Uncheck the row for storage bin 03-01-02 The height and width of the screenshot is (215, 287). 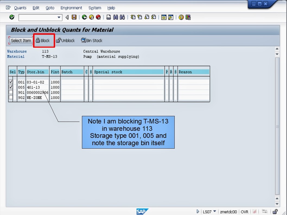(x=11, y=82)
